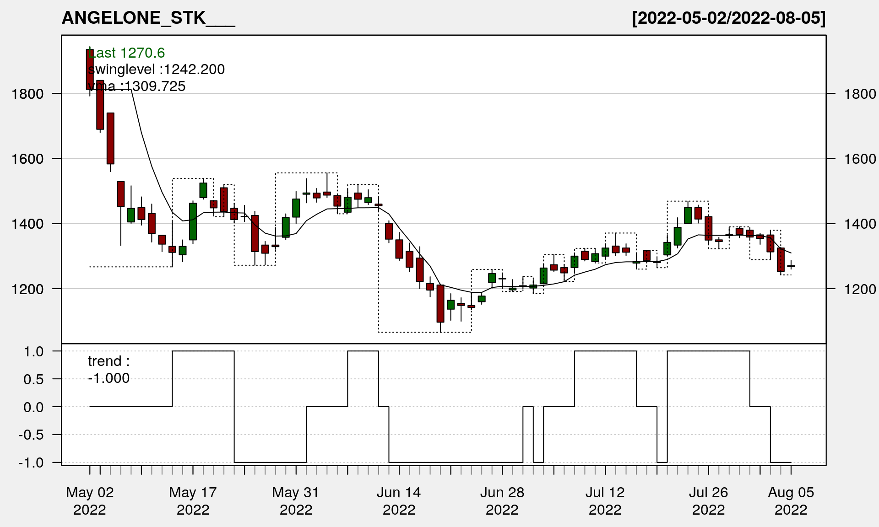Click the Jun 28 2022 axis label
The width and height of the screenshot is (879, 527).
click(502, 501)
